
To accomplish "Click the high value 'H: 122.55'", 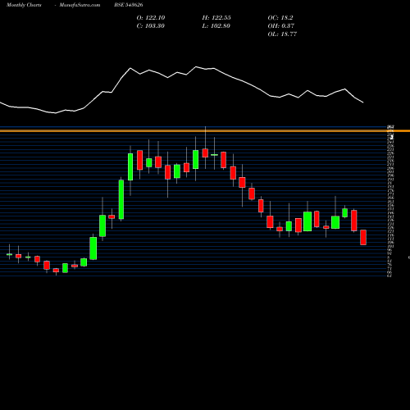I will click(x=216, y=18).
